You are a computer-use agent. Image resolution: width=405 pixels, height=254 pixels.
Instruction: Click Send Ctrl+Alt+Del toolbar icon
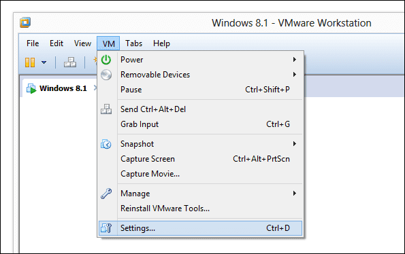pyautogui.click(x=70, y=62)
